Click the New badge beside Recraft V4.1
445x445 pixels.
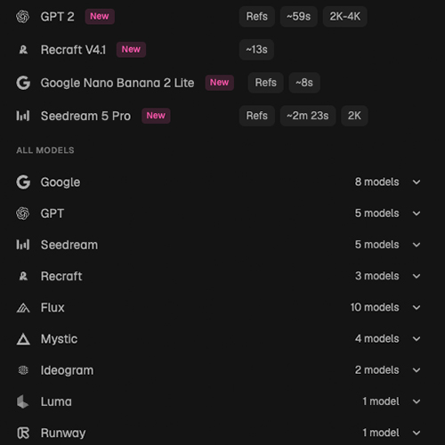point(131,50)
